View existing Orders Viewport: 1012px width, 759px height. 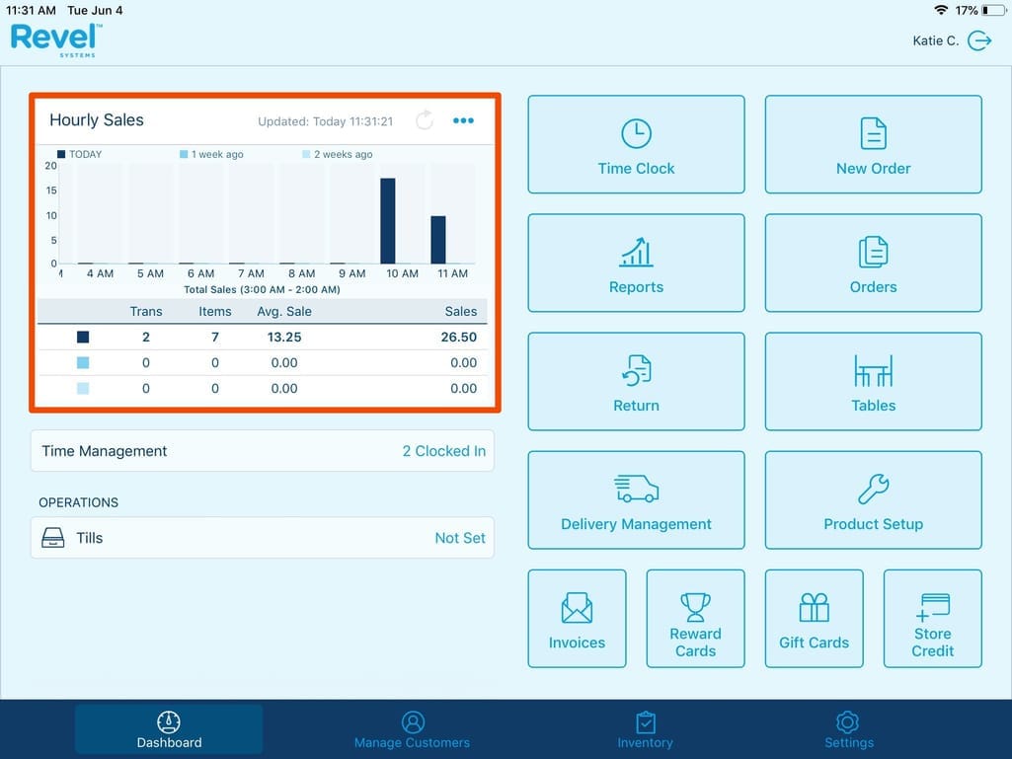tap(873, 263)
